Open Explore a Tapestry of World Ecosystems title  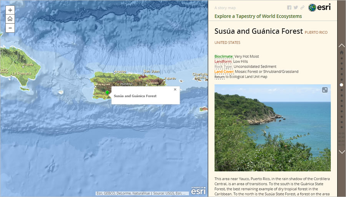click(258, 16)
